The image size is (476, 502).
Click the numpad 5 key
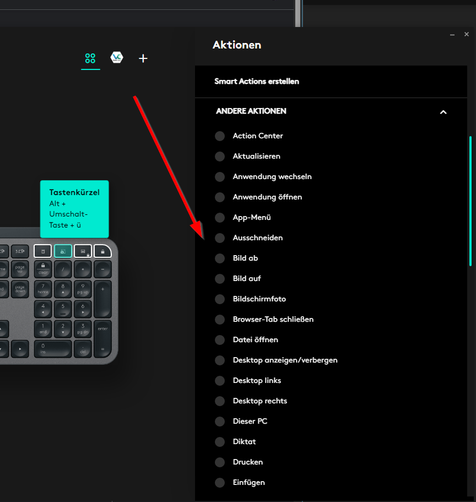coord(63,309)
